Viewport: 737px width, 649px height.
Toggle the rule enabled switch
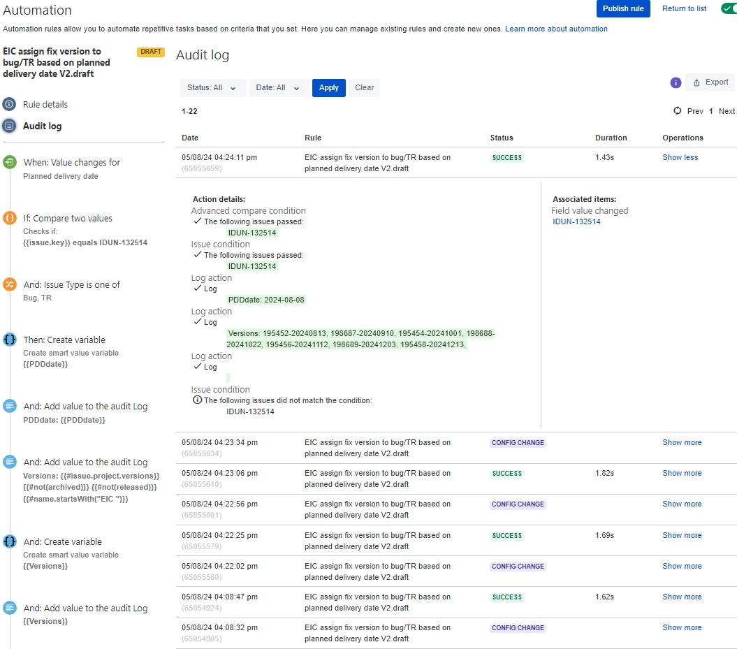(x=729, y=8)
